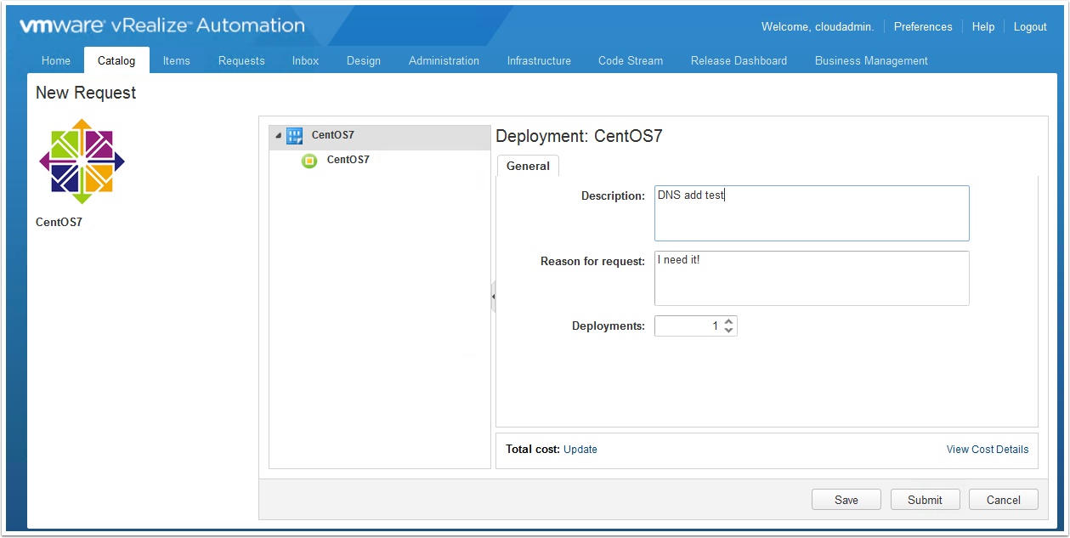The height and width of the screenshot is (538, 1070).
Task: Click the CentOS7 catalog item logo
Action: pyautogui.click(x=82, y=161)
